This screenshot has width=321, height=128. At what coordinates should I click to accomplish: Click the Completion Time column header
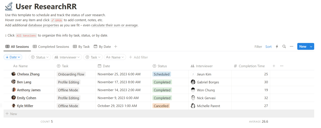click(251, 66)
